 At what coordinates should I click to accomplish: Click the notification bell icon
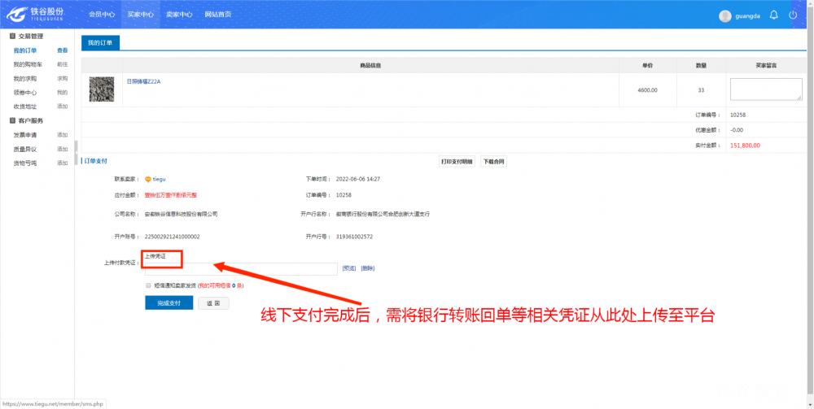(773, 15)
